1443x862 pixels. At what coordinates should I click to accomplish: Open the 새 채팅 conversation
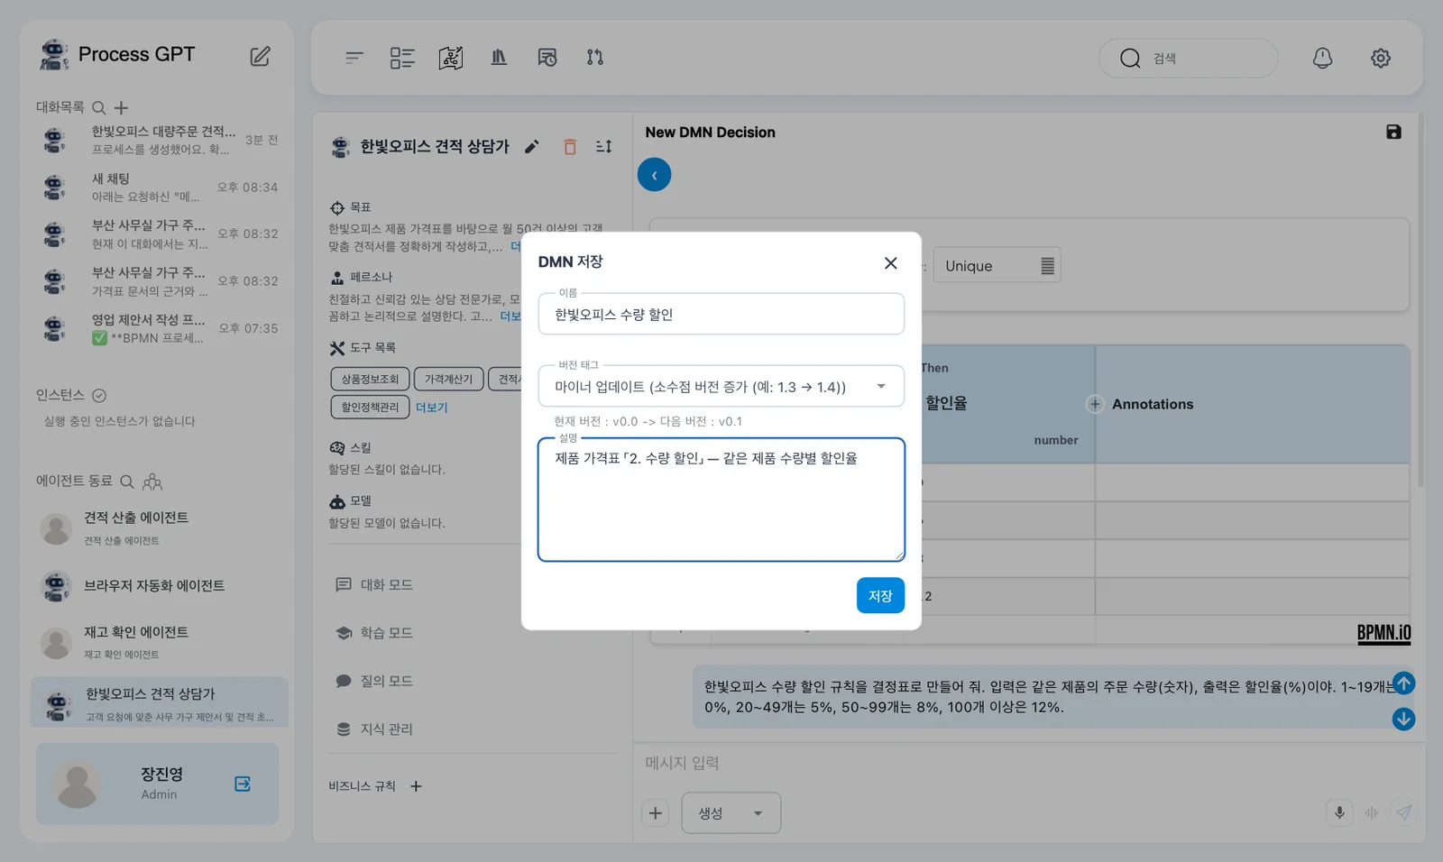pos(159,187)
